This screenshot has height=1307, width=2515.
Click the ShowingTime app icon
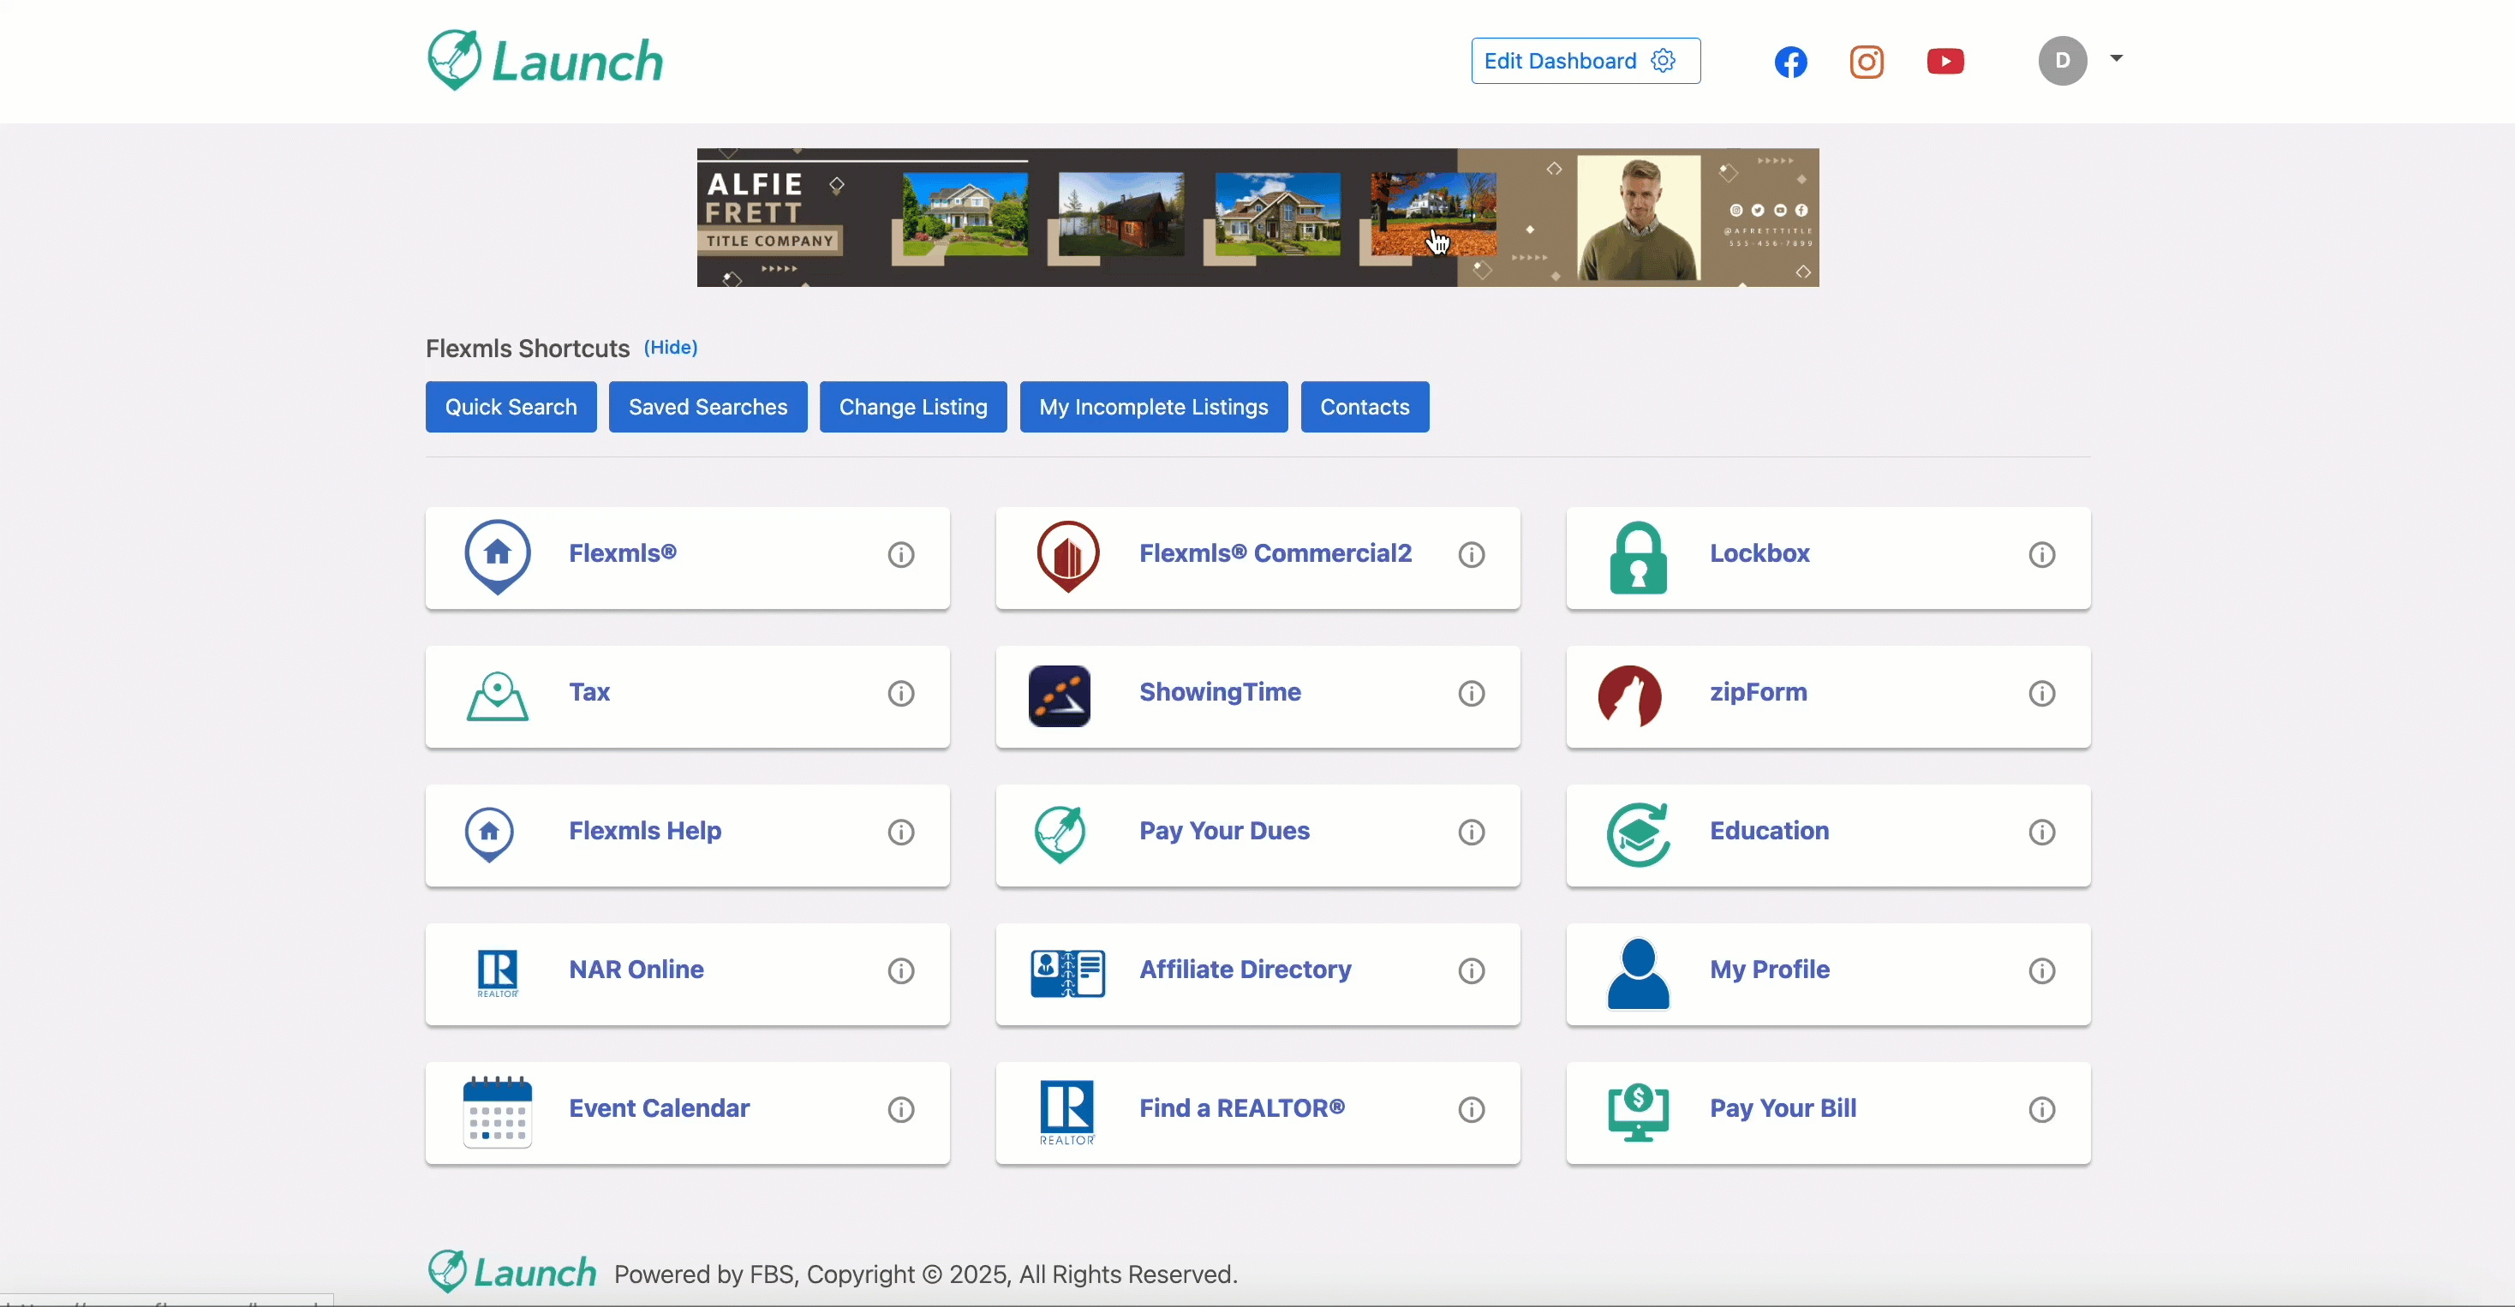(x=1060, y=696)
